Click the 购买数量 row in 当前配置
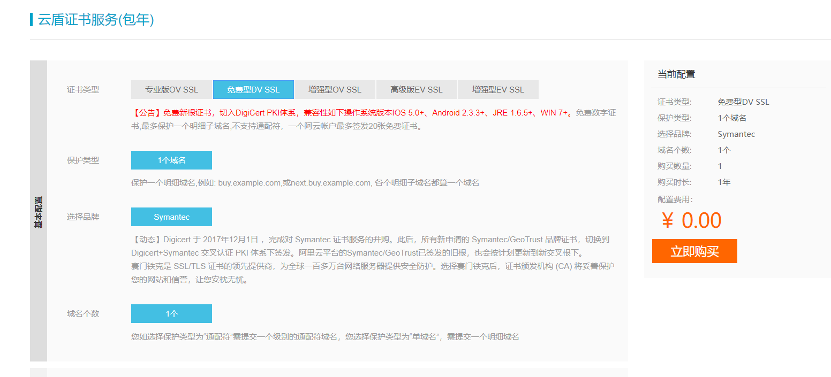This screenshot has height=377, width=831. (x=675, y=166)
